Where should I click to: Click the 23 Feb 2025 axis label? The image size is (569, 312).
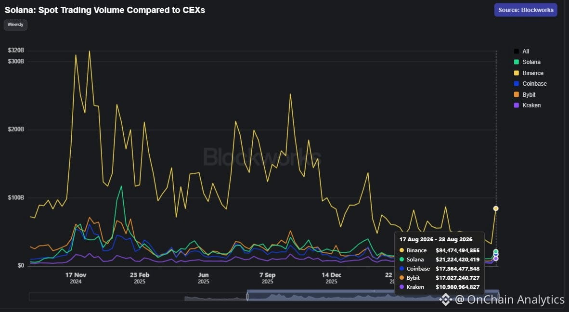pos(139,278)
